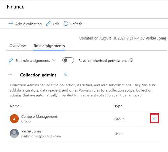Click the pencil icon beside Edit role assignments
Image resolution: width=168 pixels, height=152 pixels.
[x=11, y=60]
